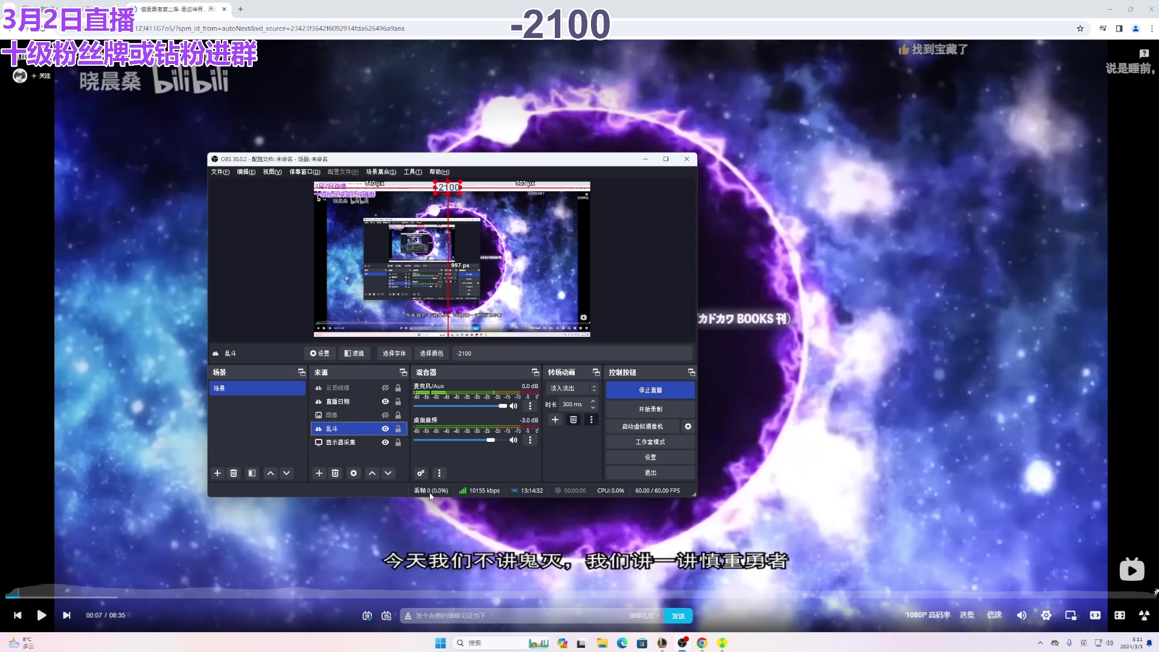The width and height of the screenshot is (1159, 652).
Task: Click 选择字体 button in source toolbar
Action: coord(394,353)
